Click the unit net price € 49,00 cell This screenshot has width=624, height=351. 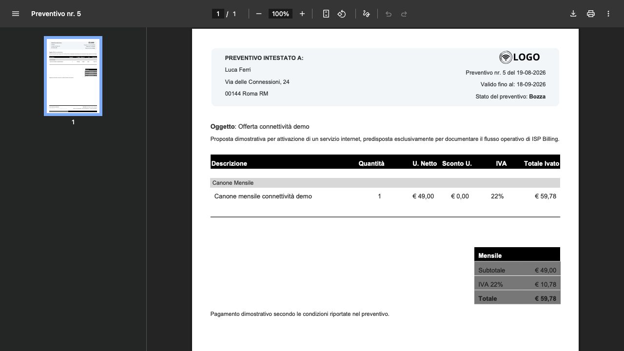pyautogui.click(x=423, y=196)
